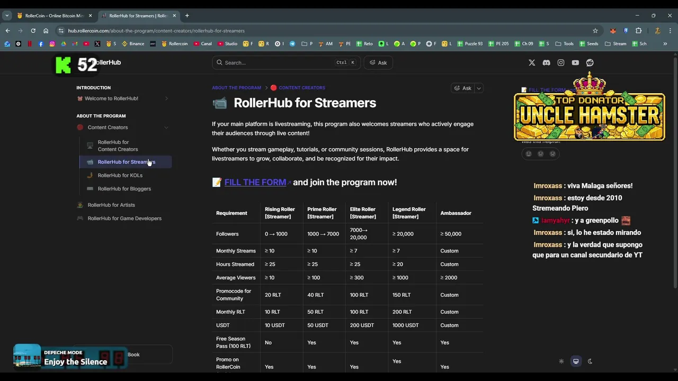Collapse the Content Creators section chevron
The image size is (678, 381).
pos(166,128)
